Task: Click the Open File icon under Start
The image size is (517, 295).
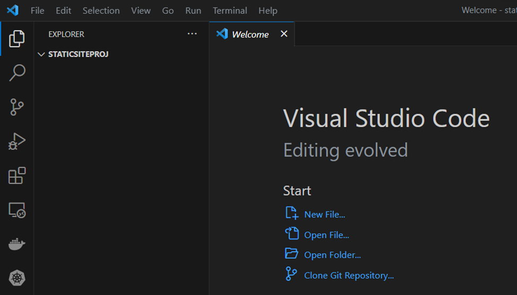Action: point(292,233)
